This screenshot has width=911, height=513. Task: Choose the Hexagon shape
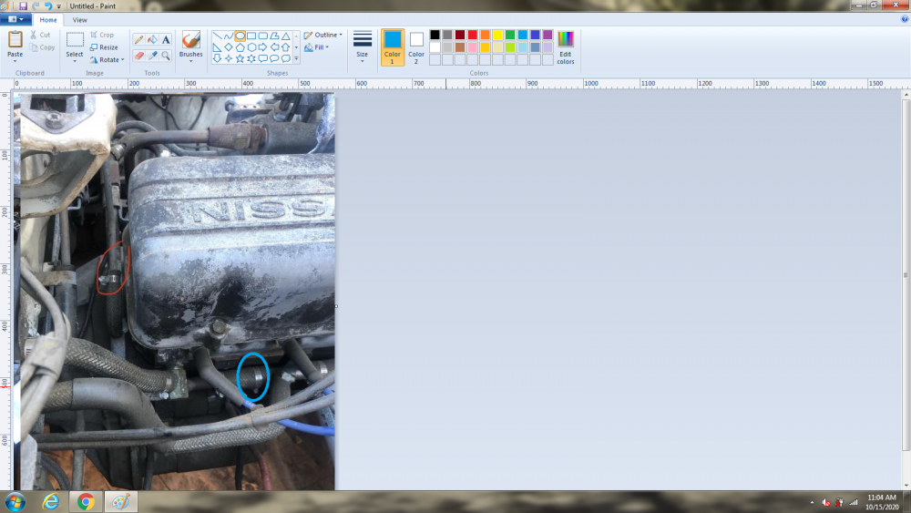click(251, 47)
